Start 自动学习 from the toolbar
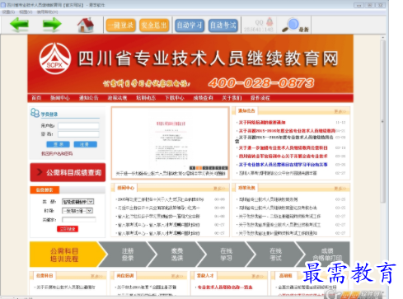 190,26
